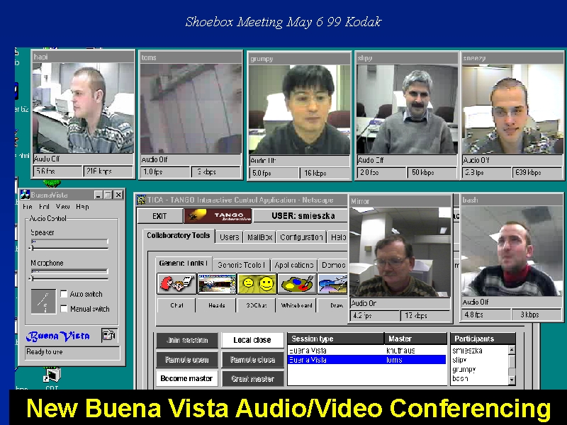The width and height of the screenshot is (567, 425).
Task: Enable the Auto switch checkbox
Action: click(64, 294)
